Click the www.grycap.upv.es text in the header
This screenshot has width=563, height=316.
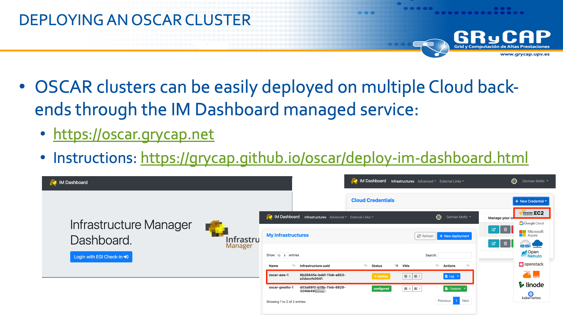point(525,54)
